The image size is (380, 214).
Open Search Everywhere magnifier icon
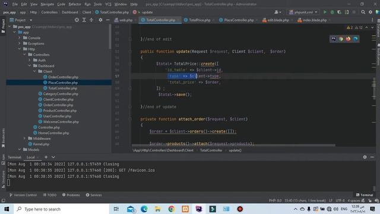pos(363,12)
